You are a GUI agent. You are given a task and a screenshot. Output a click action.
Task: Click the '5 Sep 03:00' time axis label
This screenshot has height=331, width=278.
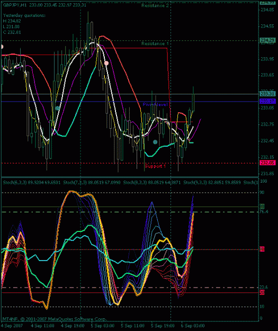point(103,326)
